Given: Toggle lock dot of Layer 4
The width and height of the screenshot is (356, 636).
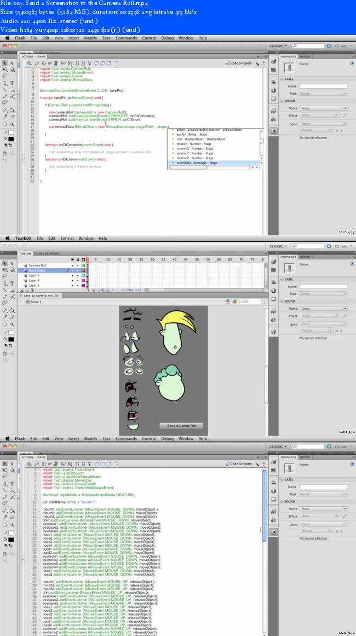Looking at the screenshot, I should (x=78, y=280).
